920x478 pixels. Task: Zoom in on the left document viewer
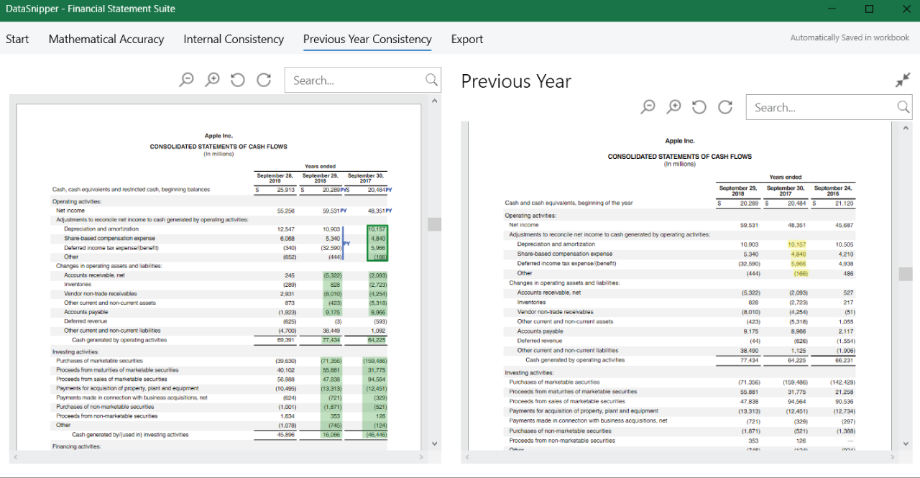(212, 80)
